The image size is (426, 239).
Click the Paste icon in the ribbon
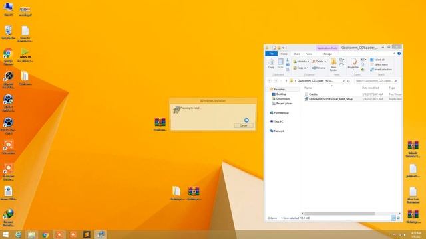(280, 64)
